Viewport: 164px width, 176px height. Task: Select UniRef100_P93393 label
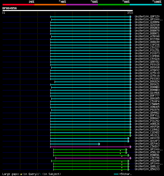tap(147, 79)
